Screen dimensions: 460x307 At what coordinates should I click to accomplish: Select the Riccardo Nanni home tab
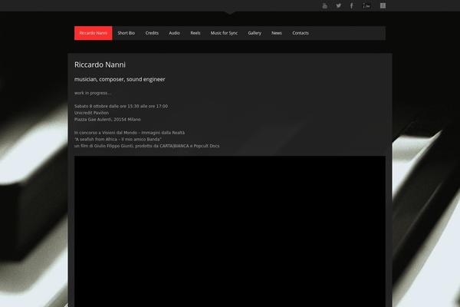[94, 33]
